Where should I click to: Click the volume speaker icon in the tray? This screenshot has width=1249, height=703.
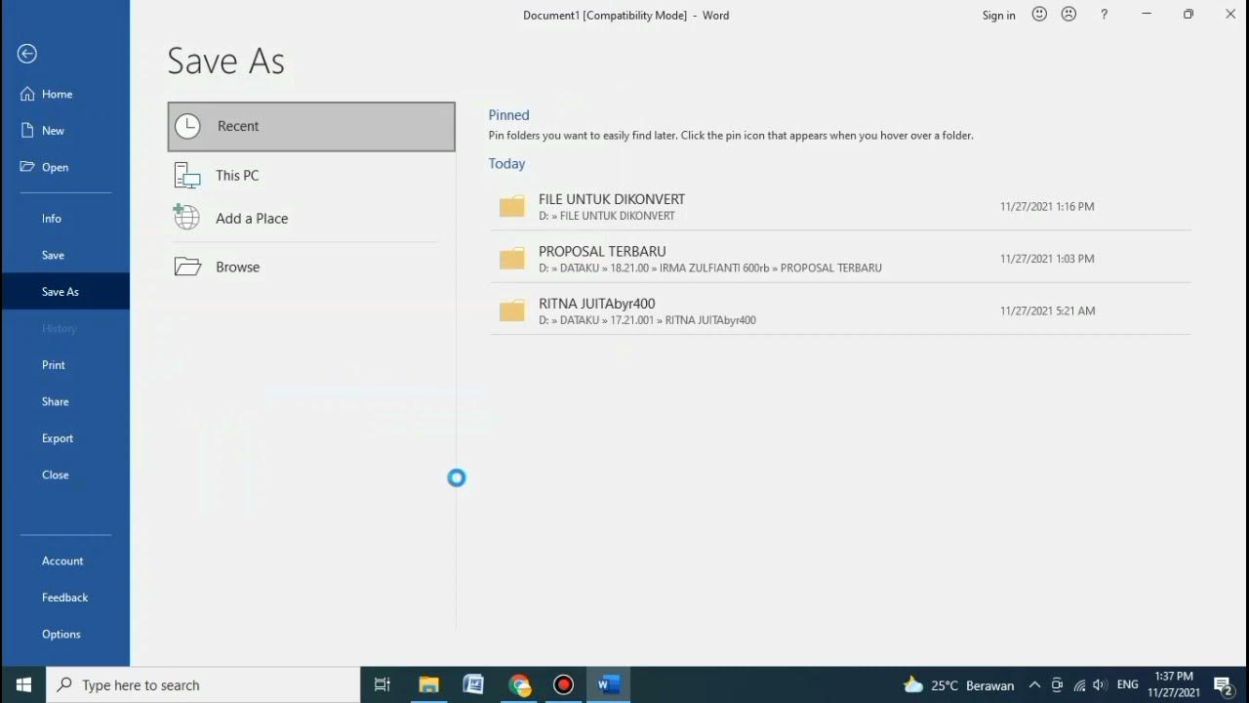pyautogui.click(x=1100, y=685)
